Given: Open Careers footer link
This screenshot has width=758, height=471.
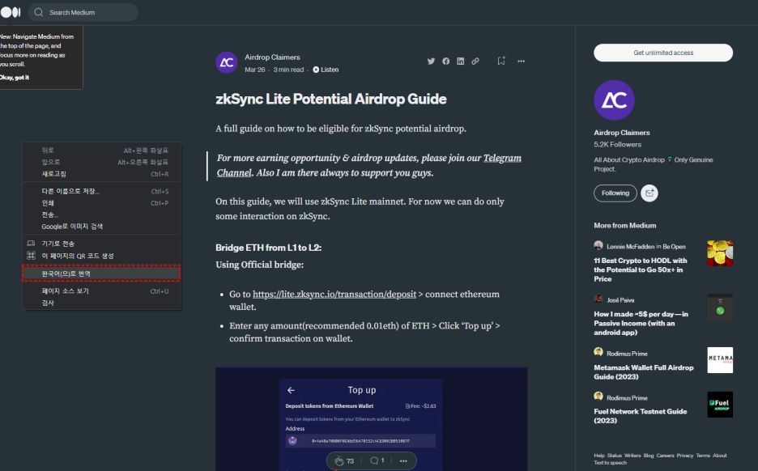Looking at the screenshot, I should pyautogui.click(x=665, y=456).
